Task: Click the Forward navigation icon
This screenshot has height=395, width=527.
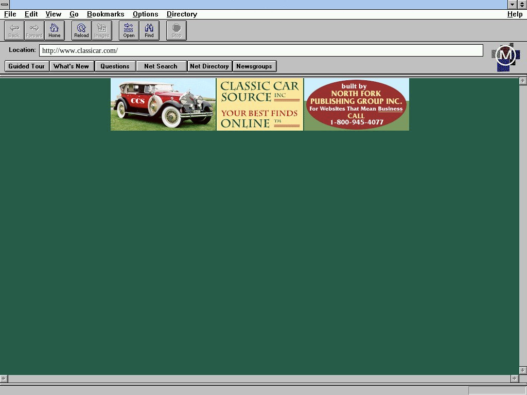Action: click(34, 30)
